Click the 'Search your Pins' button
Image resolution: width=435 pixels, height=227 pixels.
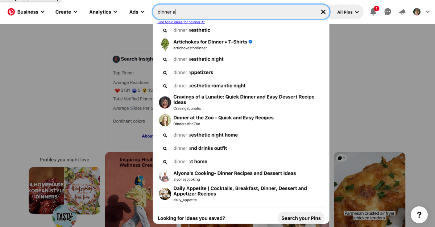click(x=301, y=218)
